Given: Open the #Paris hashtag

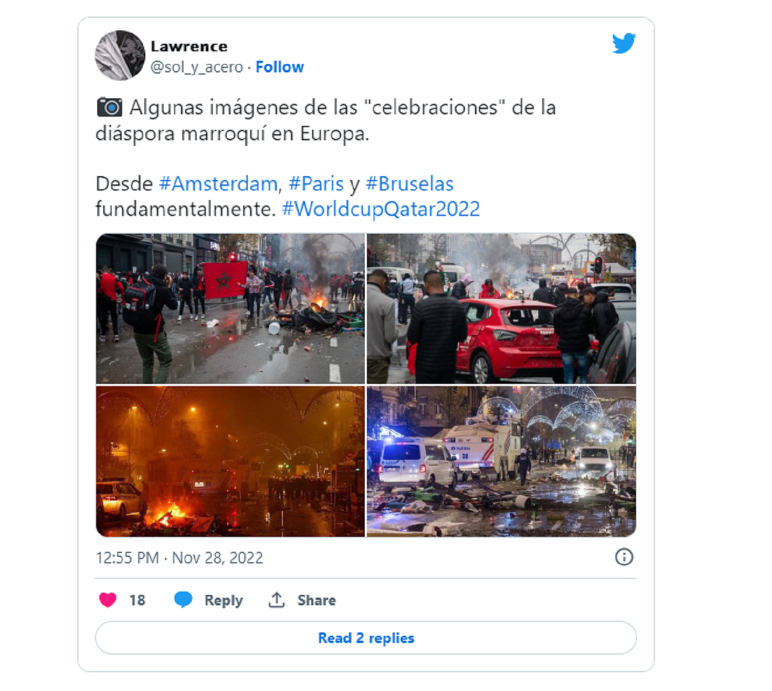Looking at the screenshot, I should [316, 183].
